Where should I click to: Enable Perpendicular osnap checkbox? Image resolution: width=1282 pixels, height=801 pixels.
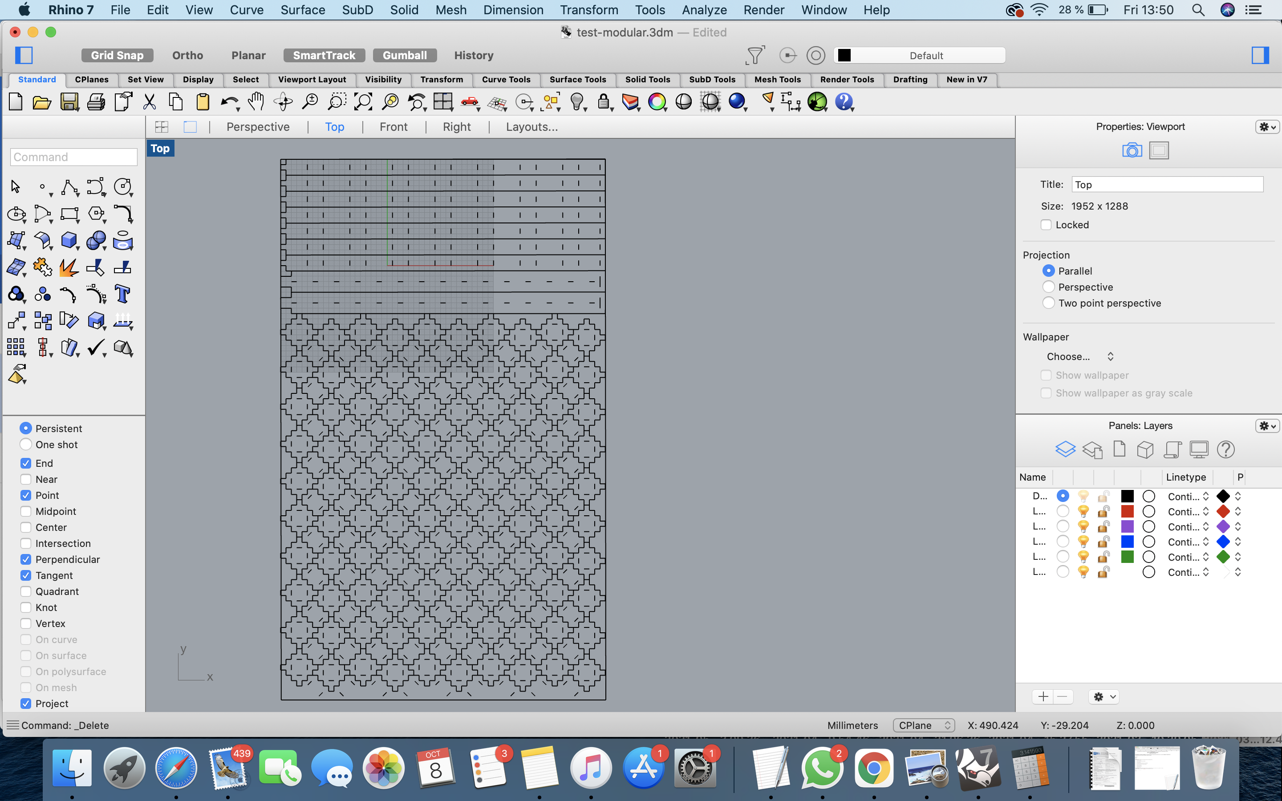coord(25,558)
